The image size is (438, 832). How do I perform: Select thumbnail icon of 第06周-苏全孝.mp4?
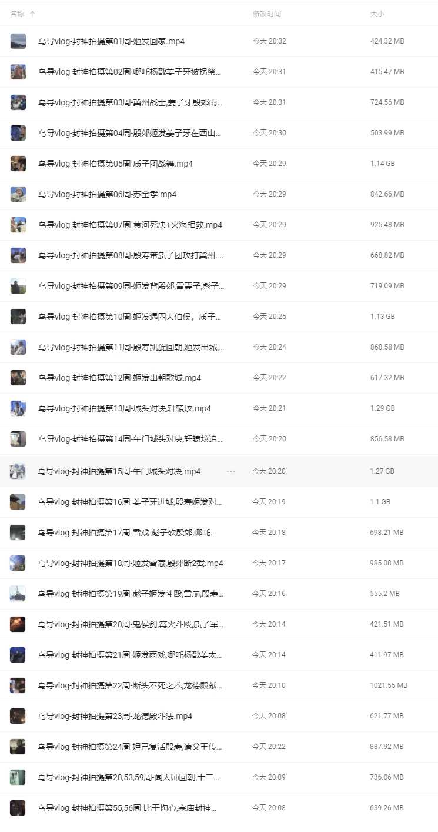[18, 194]
